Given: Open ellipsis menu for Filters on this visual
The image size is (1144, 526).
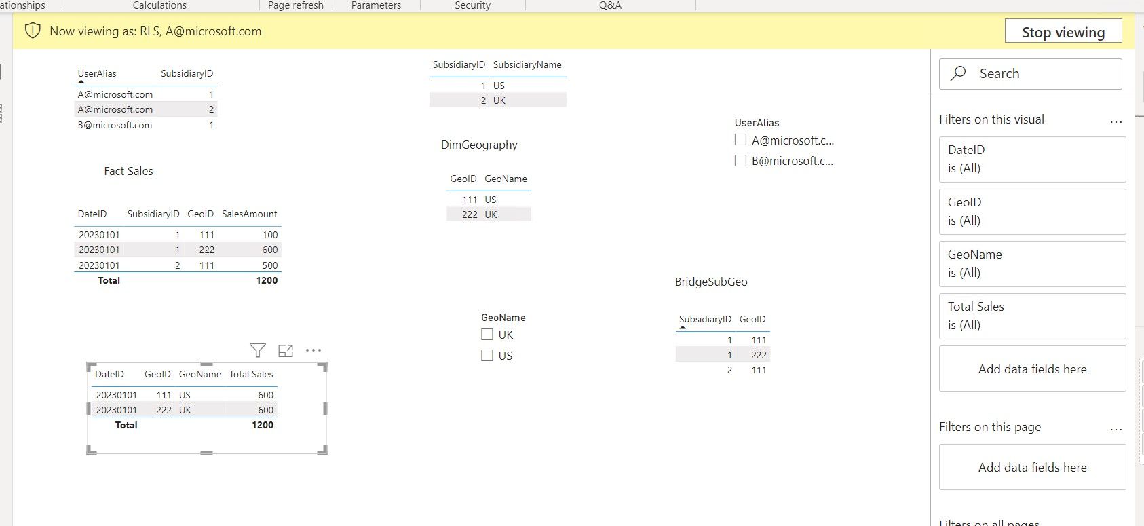Looking at the screenshot, I should pos(1116,122).
